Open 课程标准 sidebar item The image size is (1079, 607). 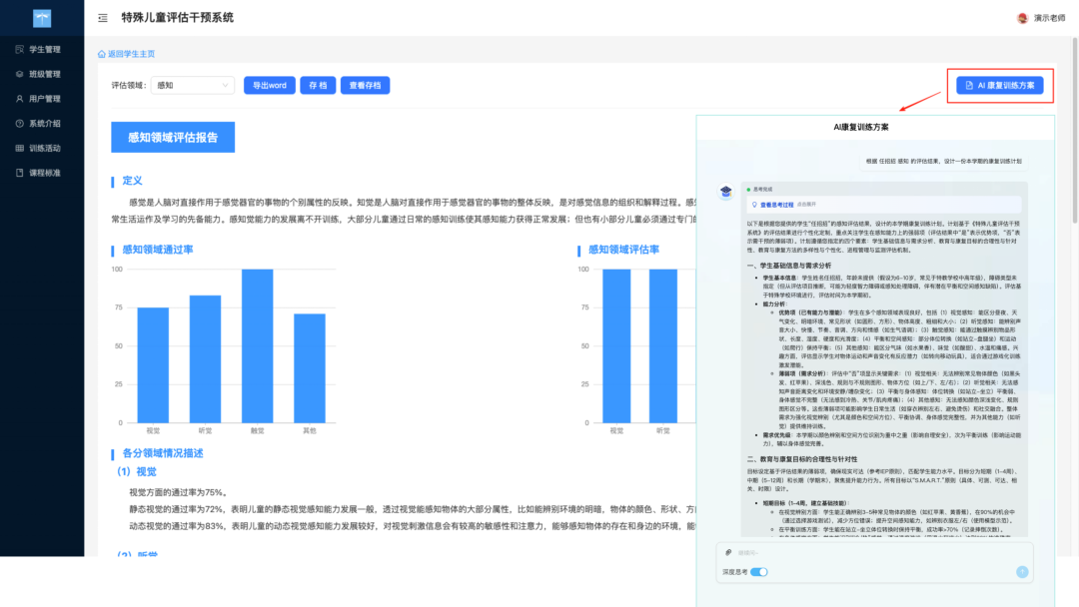(42, 174)
